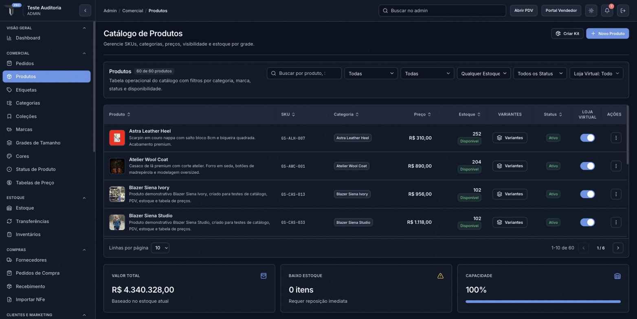
Task: Open actions menu for Blazer Siena Studio
Action: point(616,222)
